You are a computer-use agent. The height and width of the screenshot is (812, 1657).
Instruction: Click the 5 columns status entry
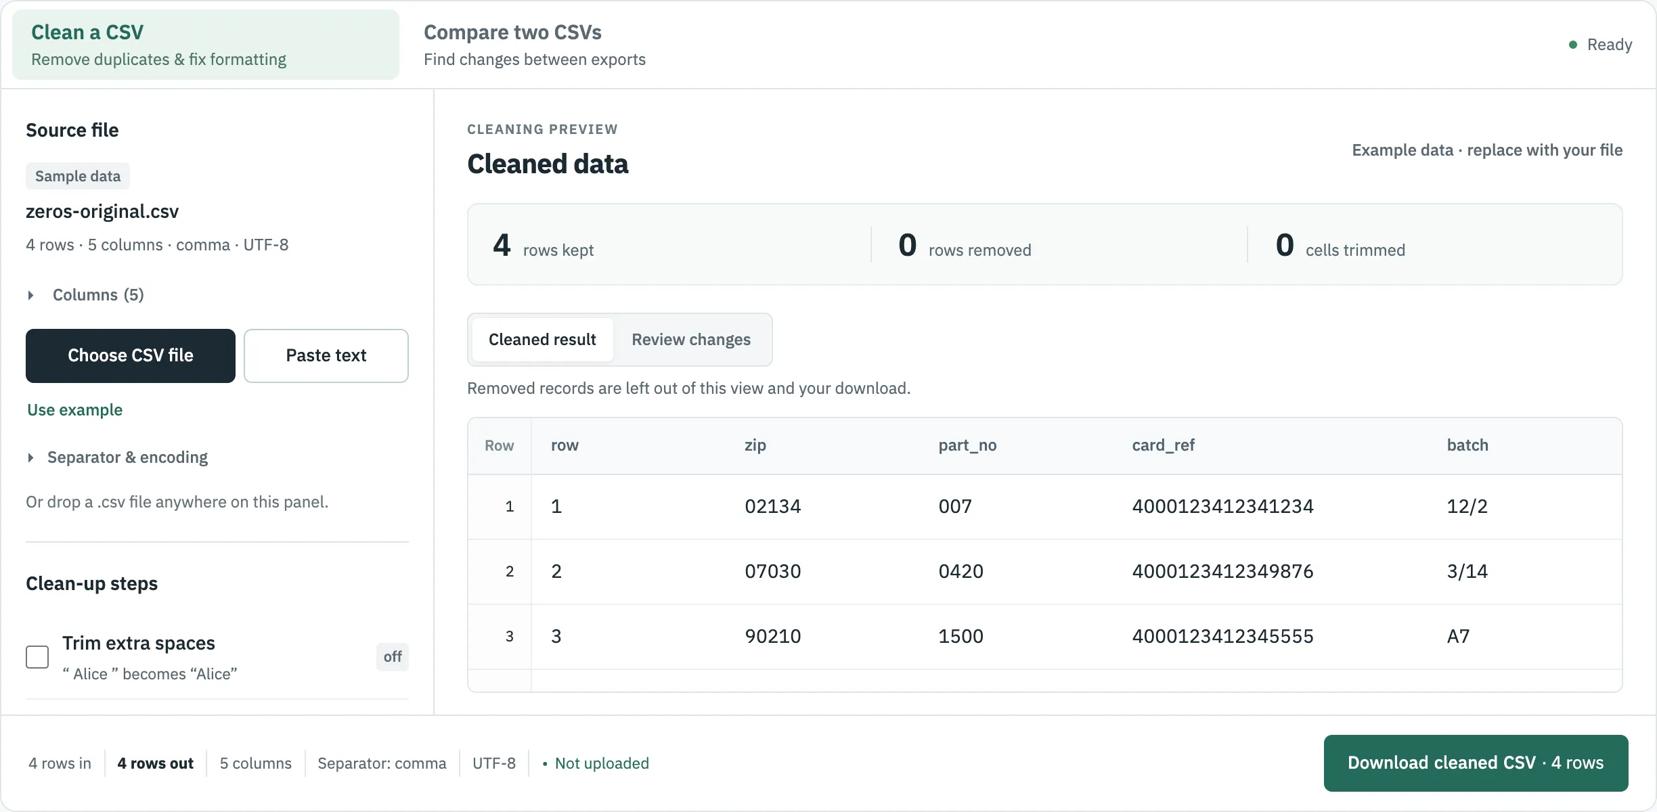point(255,763)
